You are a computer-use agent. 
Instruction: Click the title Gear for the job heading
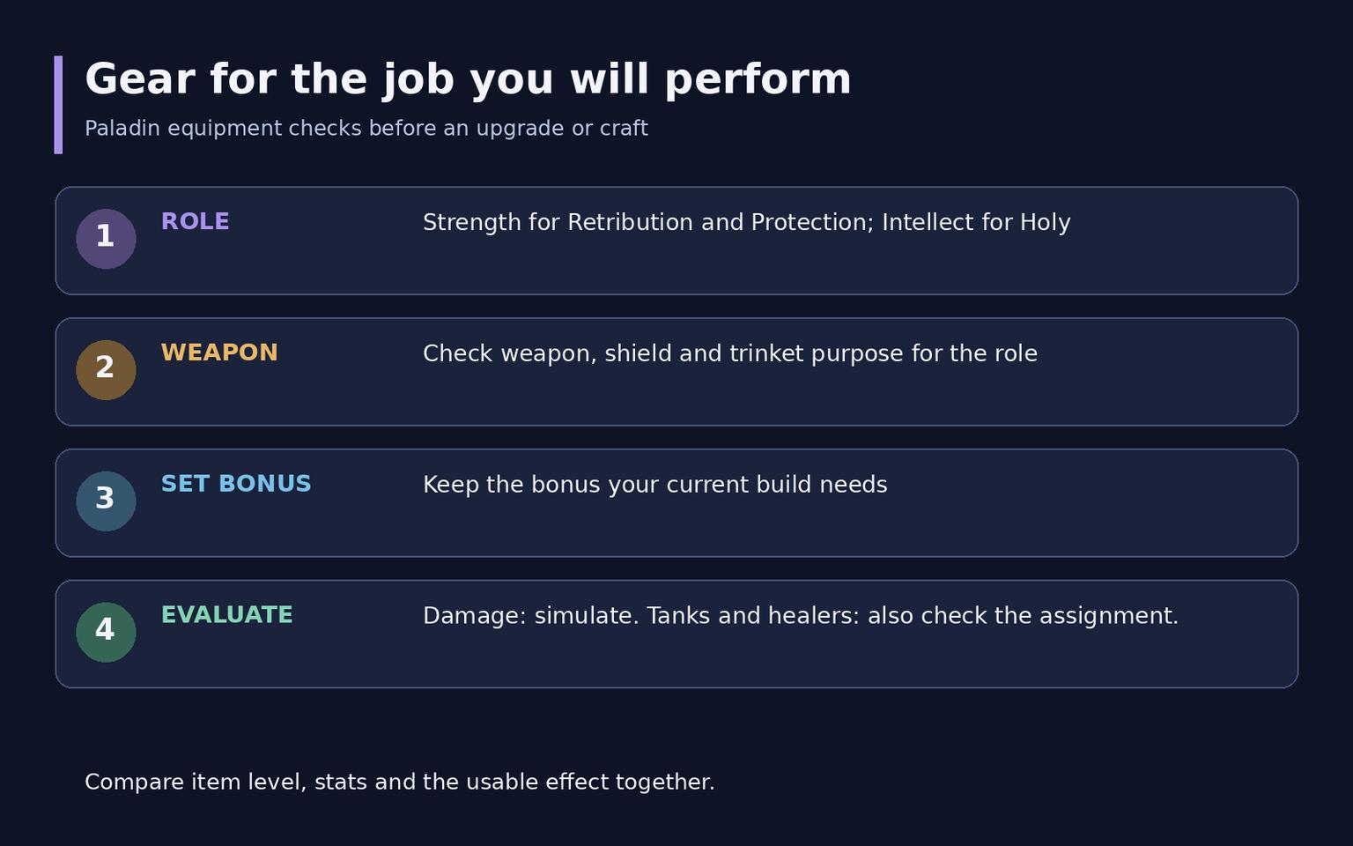(468, 79)
